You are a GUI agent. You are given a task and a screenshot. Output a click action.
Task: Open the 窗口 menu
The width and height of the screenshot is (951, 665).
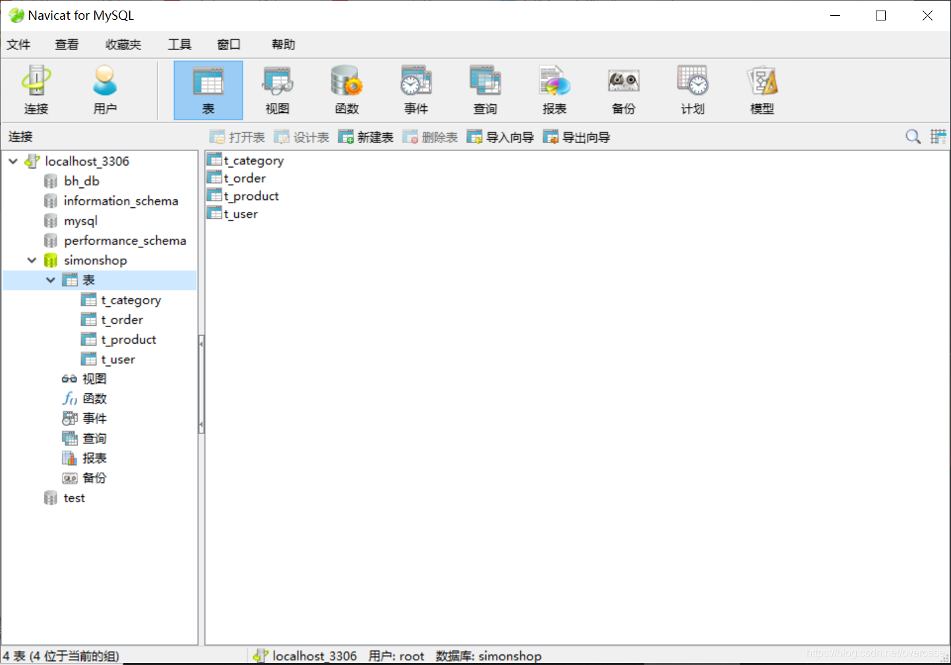click(229, 44)
